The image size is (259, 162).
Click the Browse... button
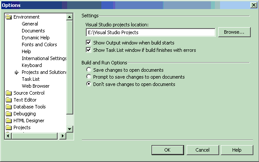pyautogui.click(x=234, y=32)
